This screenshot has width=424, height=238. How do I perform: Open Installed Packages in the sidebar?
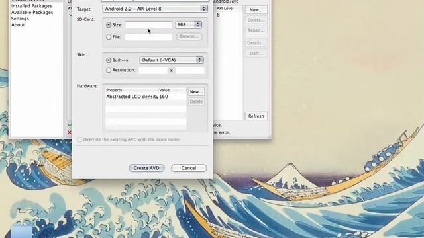tap(32, 6)
